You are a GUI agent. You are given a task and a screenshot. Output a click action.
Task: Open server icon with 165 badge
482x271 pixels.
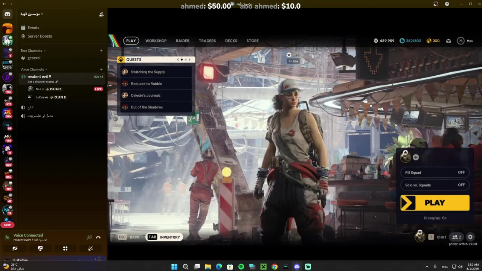7,137
